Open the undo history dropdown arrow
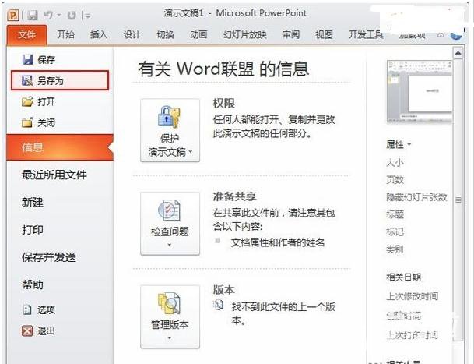This screenshot has width=474, height=364. (x=59, y=15)
